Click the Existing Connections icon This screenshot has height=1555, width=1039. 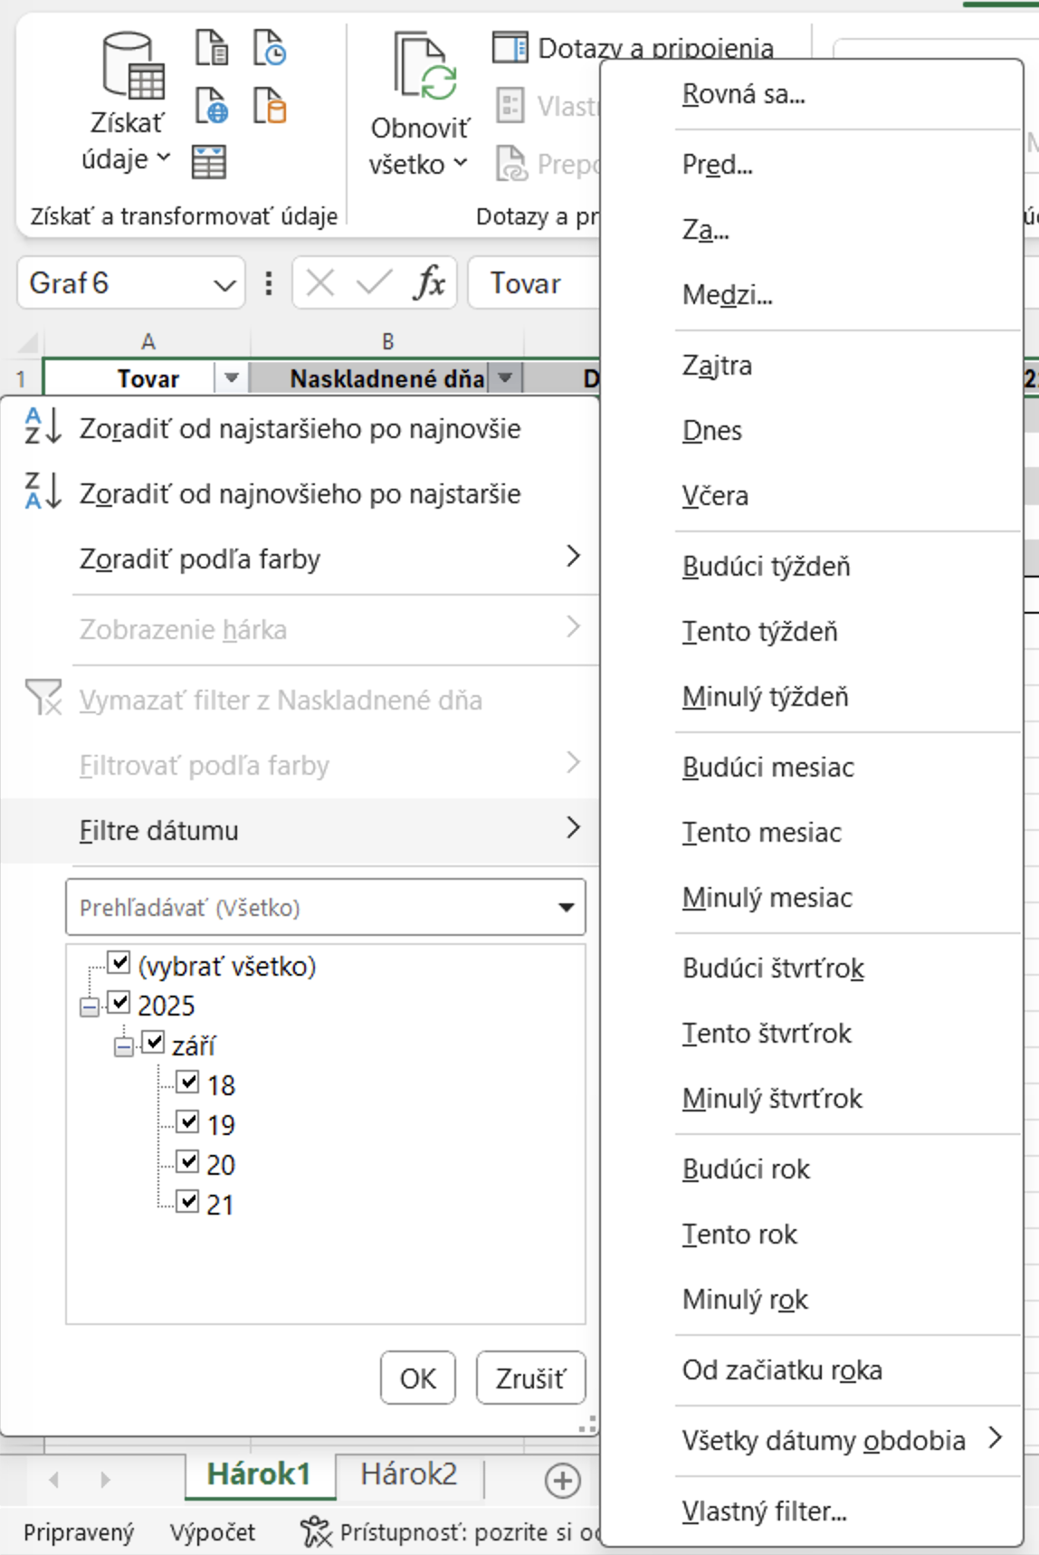pyautogui.click(x=270, y=106)
